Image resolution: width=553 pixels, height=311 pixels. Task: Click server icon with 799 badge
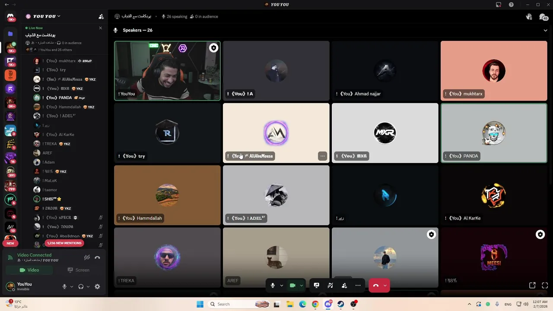10,186
